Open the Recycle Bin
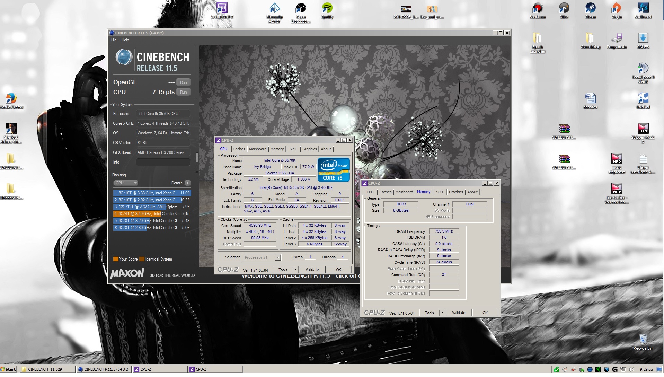 [643, 342]
